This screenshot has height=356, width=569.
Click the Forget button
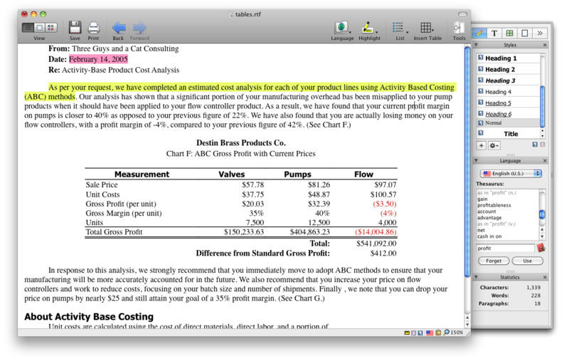coord(494,261)
